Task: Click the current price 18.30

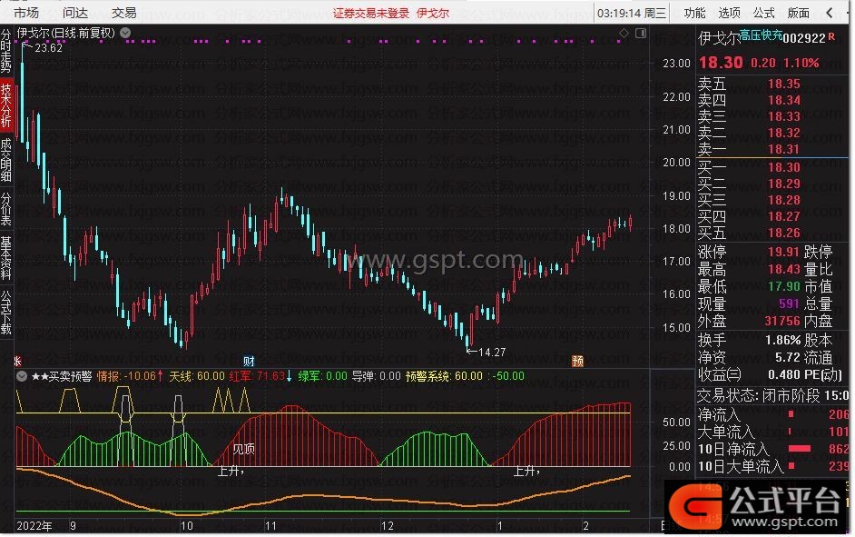Action: (x=721, y=62)
